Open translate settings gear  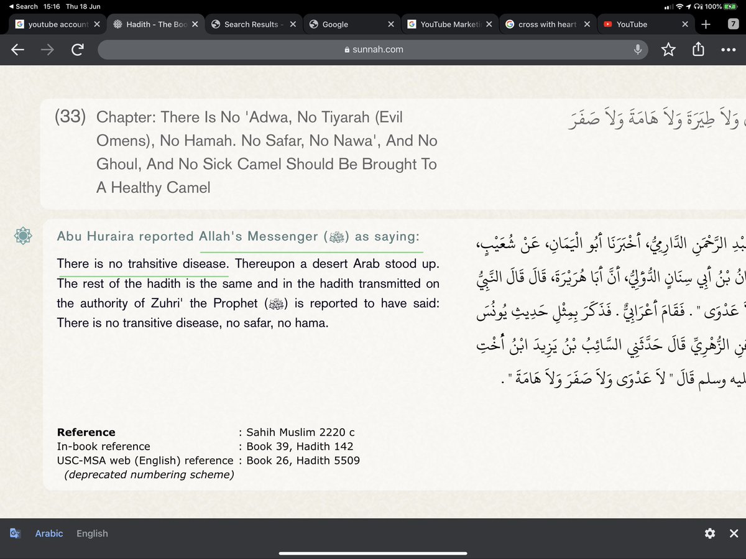[710, 534]
